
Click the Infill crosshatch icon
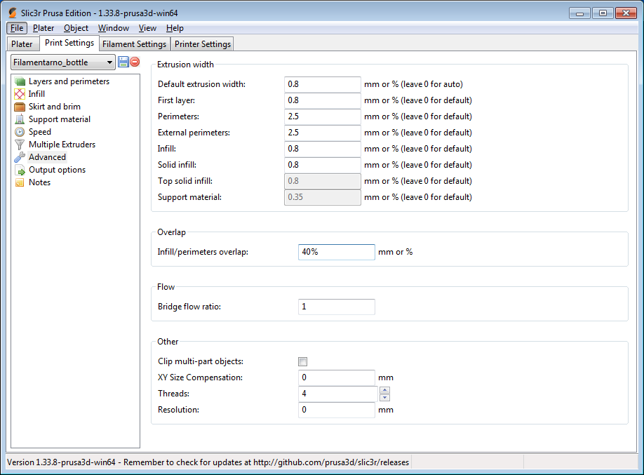pyautogui.click(x=20, y=94)
